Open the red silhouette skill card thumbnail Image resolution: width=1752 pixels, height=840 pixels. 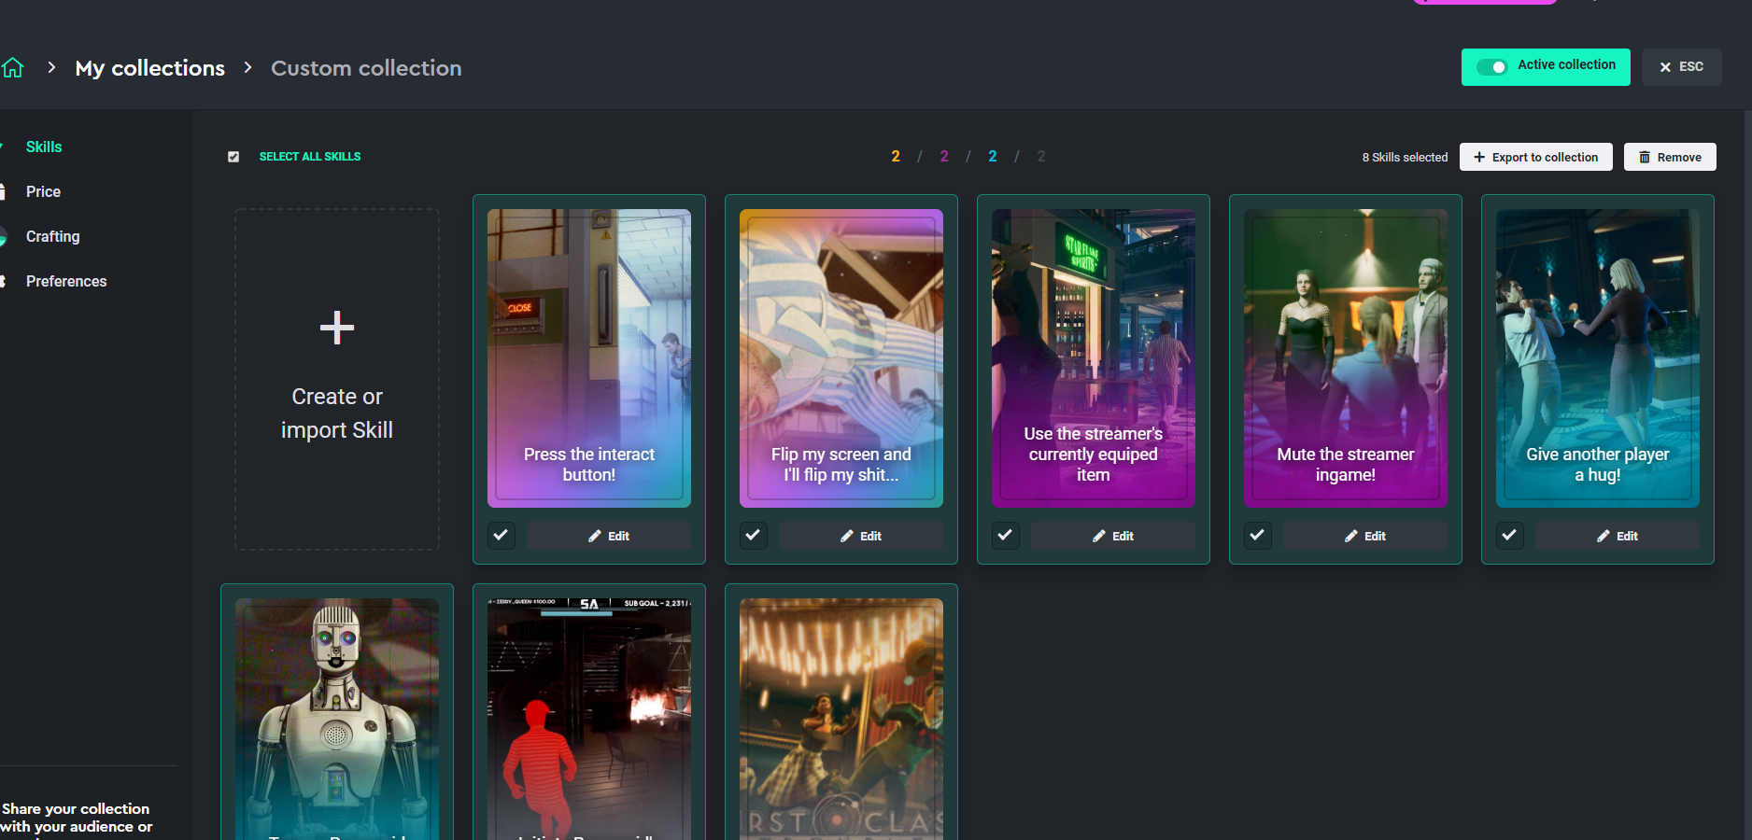tap(588, 719)
